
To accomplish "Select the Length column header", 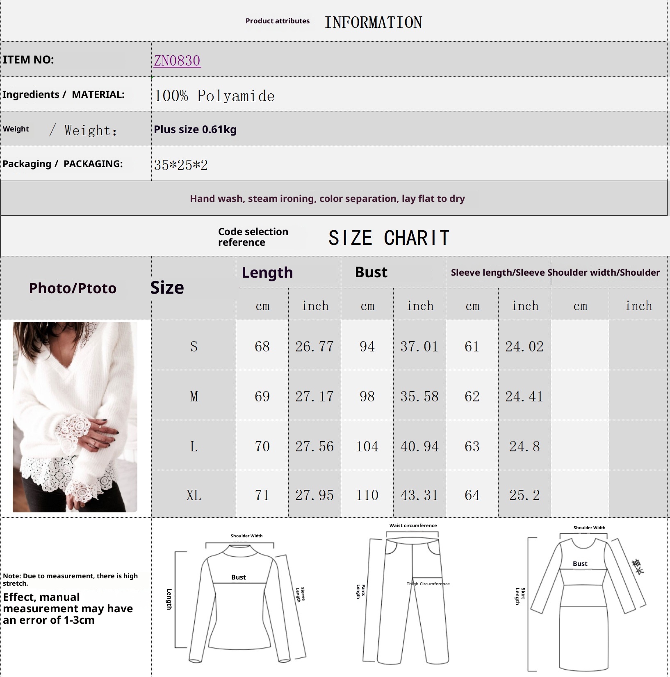I will 267,272.
